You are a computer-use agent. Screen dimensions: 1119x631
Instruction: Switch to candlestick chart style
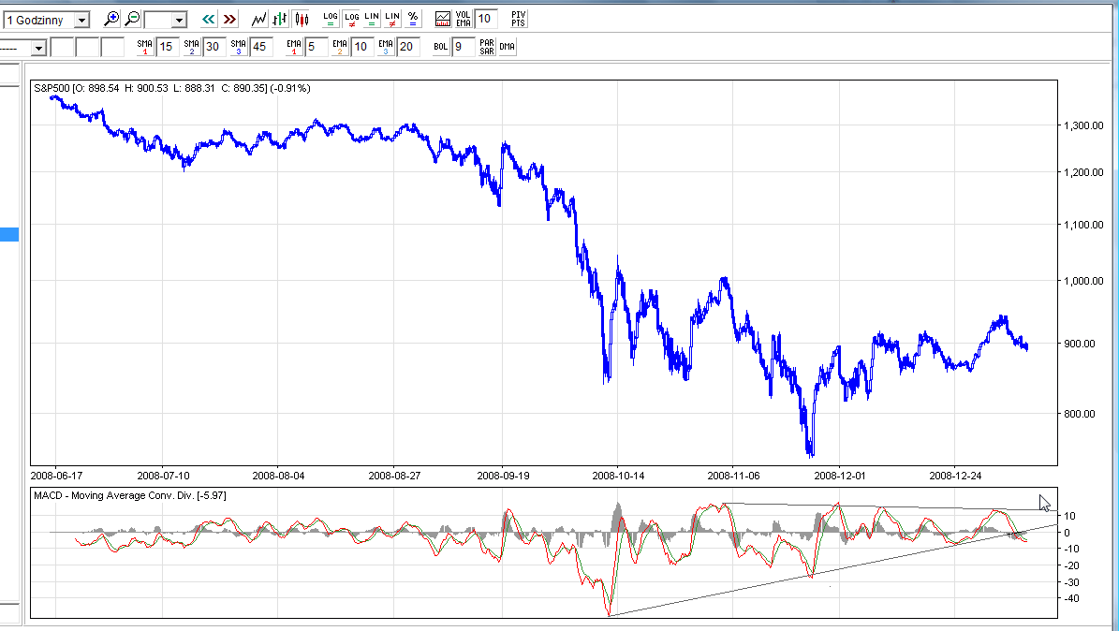(x=301, y=19)
